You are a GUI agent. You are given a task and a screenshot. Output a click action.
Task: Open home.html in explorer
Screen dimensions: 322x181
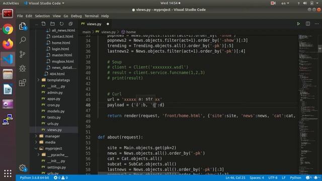[61, 43]
